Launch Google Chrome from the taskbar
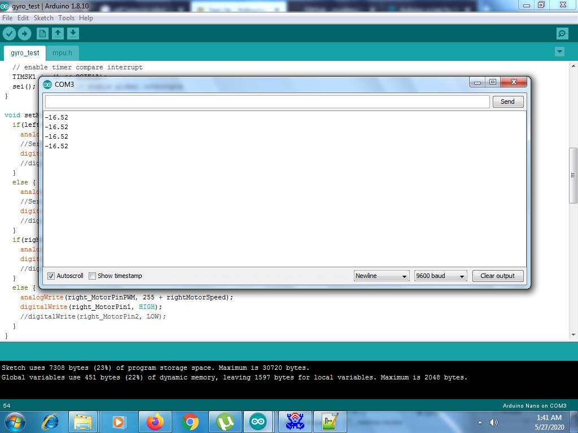This screenshot has width=578, height=433. pyautogui.click(x=190, y=422)
